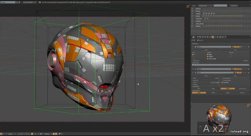Open the Cycles Render engine dropdown
The height and width of the screenshot is (136, 251).
pyautogui.click(x=29, y=2)
